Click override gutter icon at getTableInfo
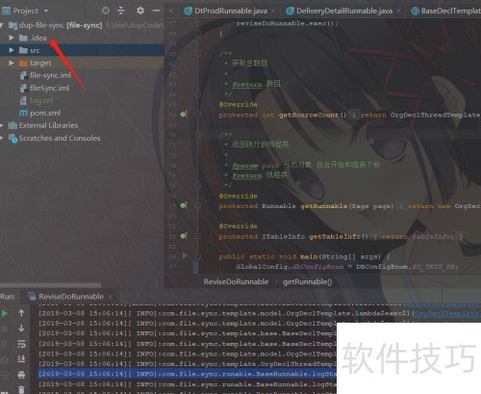The height and width of the screenshot is (394, 481). coord(184,236)
